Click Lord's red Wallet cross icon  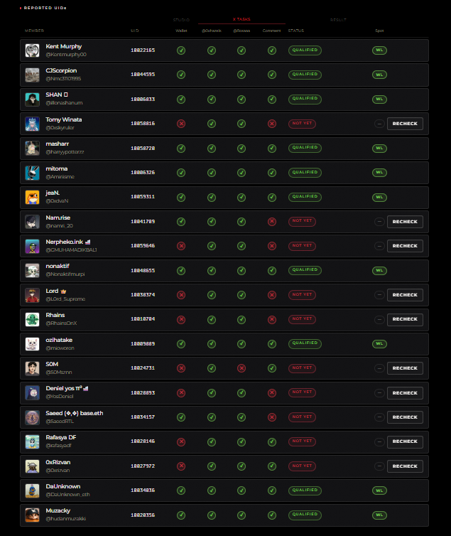181,295
